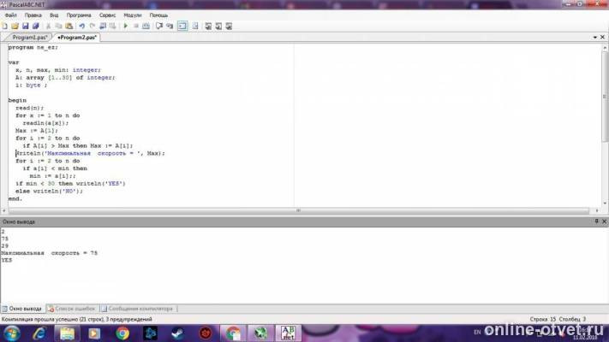The width and height of the screenshot is (609, 342).
Task: Create a new file with toolbar icon
Action: coord(4,26)
